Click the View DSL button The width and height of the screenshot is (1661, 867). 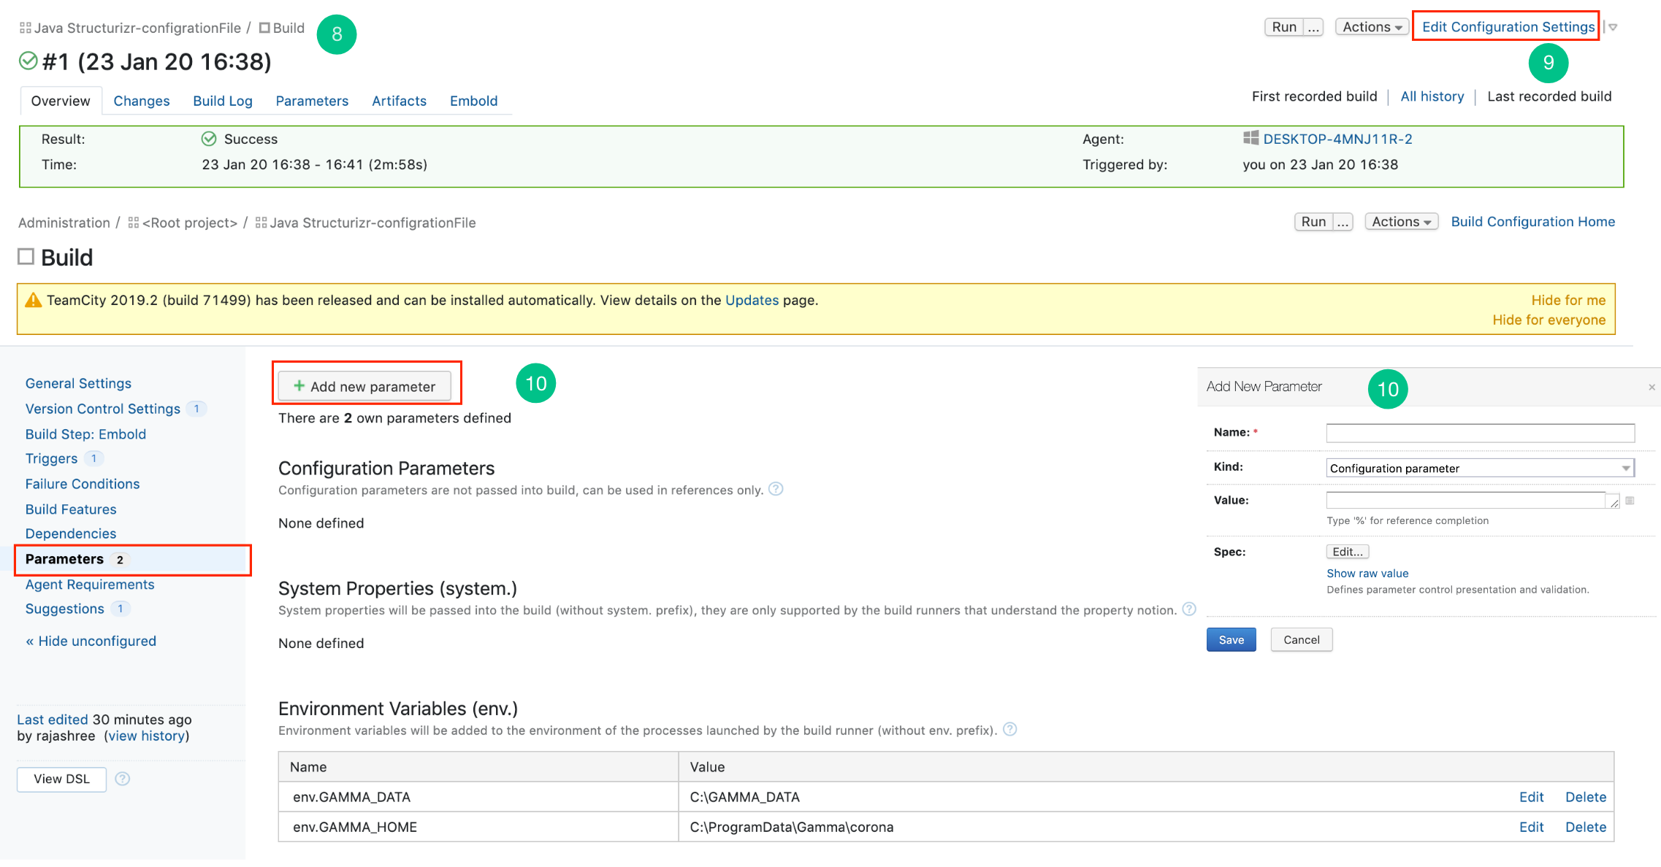[61, 779]
